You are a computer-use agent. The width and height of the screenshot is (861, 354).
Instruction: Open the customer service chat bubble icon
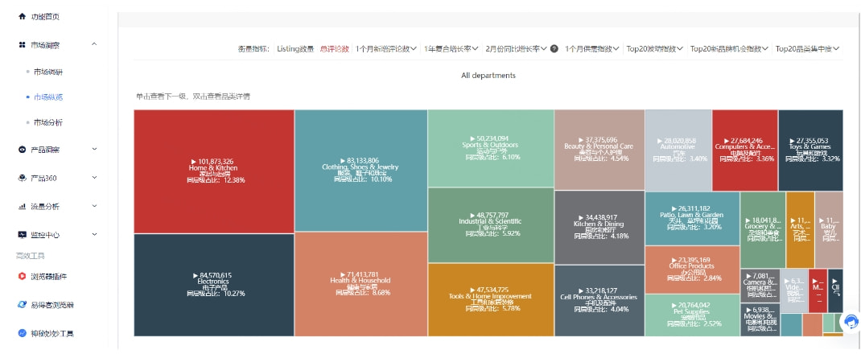[849, 321]
